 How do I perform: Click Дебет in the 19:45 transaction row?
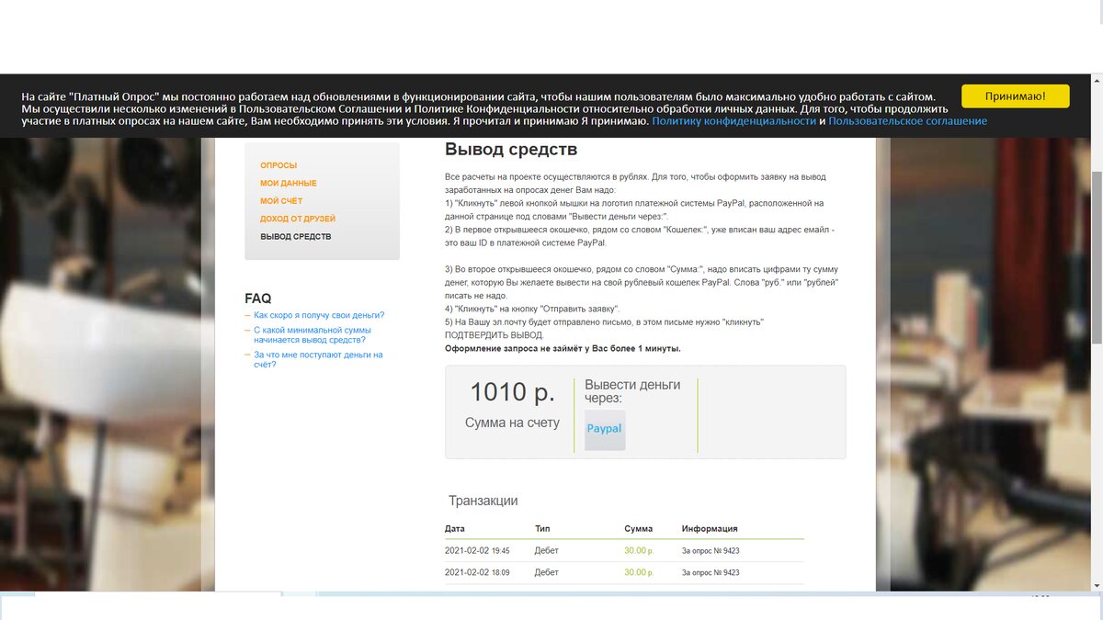click(546, 551)
